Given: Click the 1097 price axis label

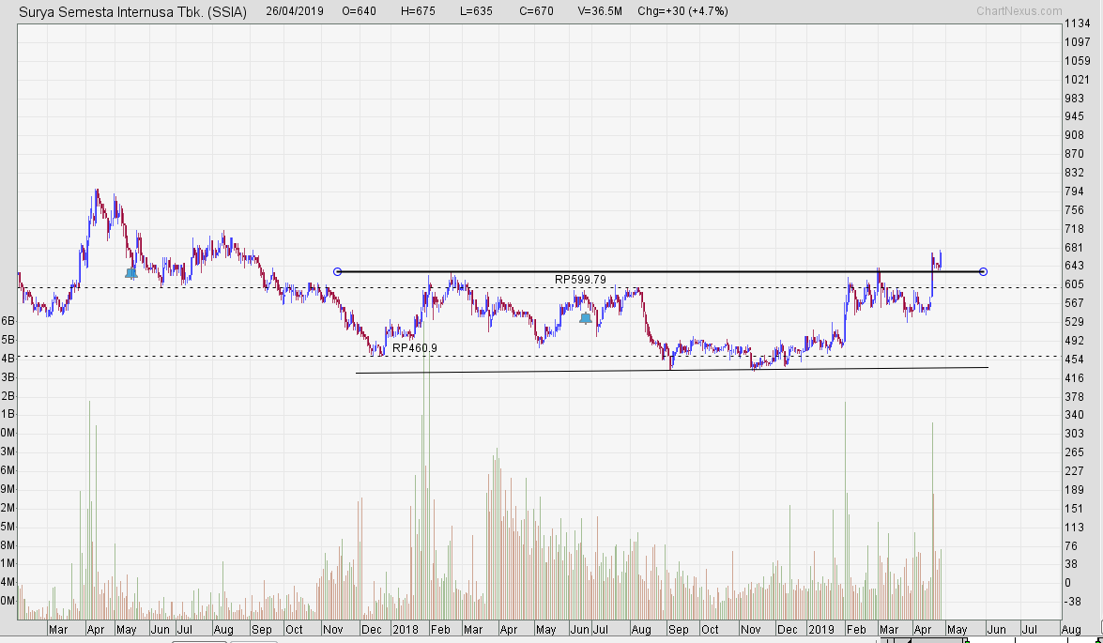Looking at the screenshot, I should point(1077,42).
